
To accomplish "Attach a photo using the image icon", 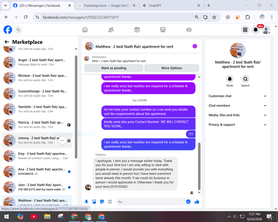I will click(94, 201).
